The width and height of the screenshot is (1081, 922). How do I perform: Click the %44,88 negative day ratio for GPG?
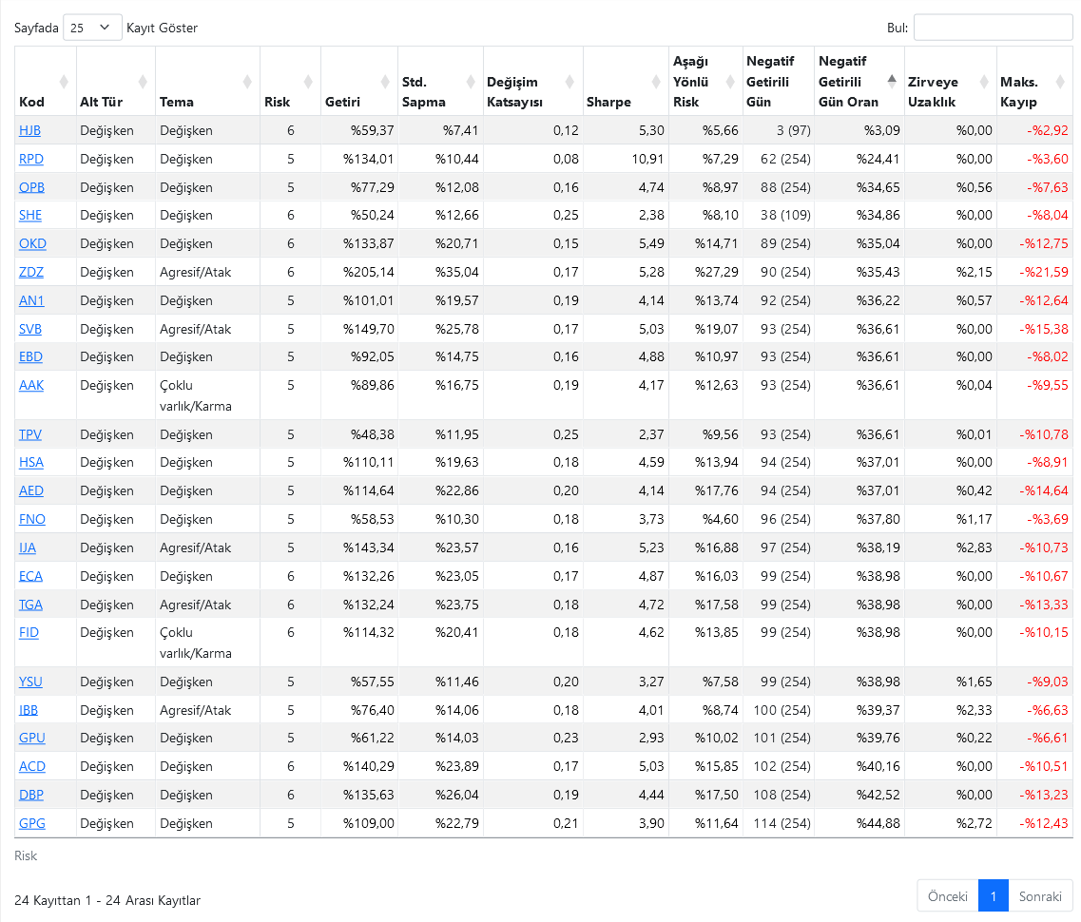(878, 823)
